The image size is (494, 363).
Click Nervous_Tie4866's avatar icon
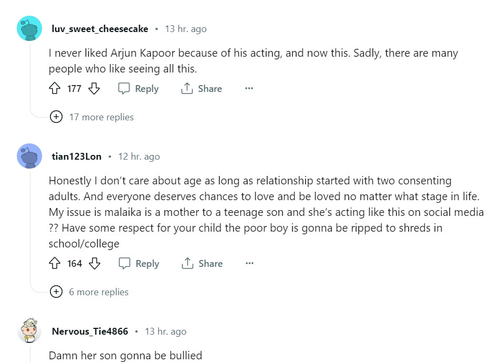tap(29, 331)
